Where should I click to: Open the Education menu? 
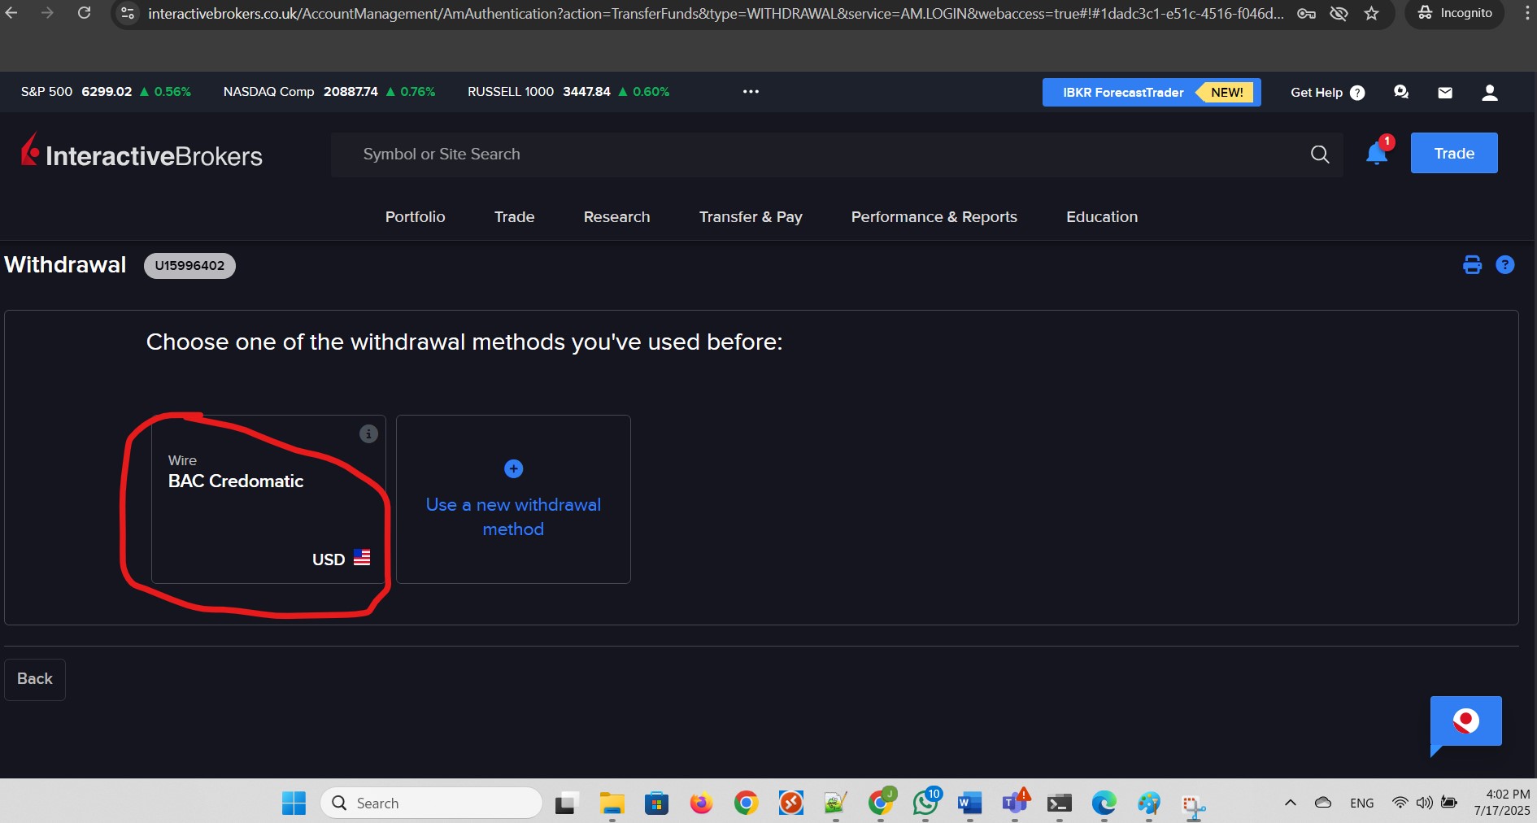[1102, 217]
